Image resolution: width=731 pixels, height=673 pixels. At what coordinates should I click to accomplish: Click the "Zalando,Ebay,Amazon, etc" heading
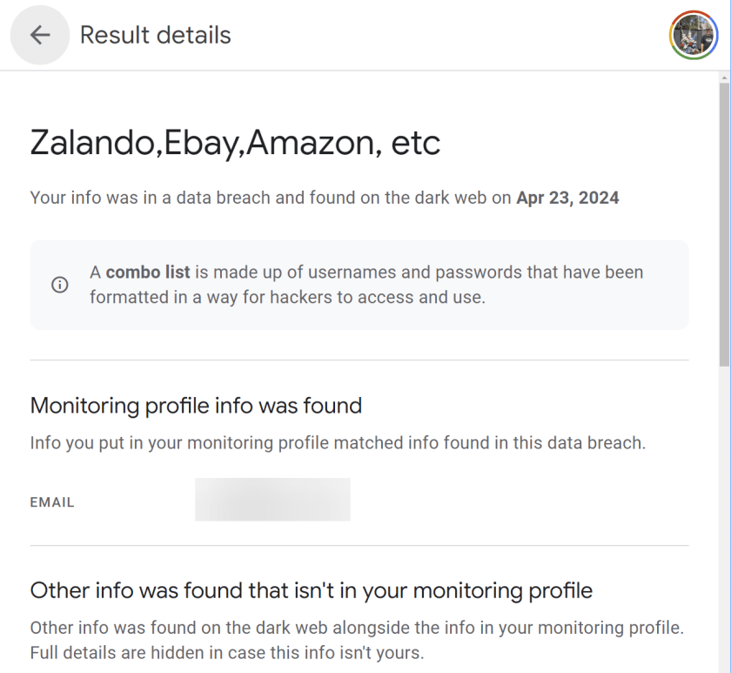(x=235, y=143)
